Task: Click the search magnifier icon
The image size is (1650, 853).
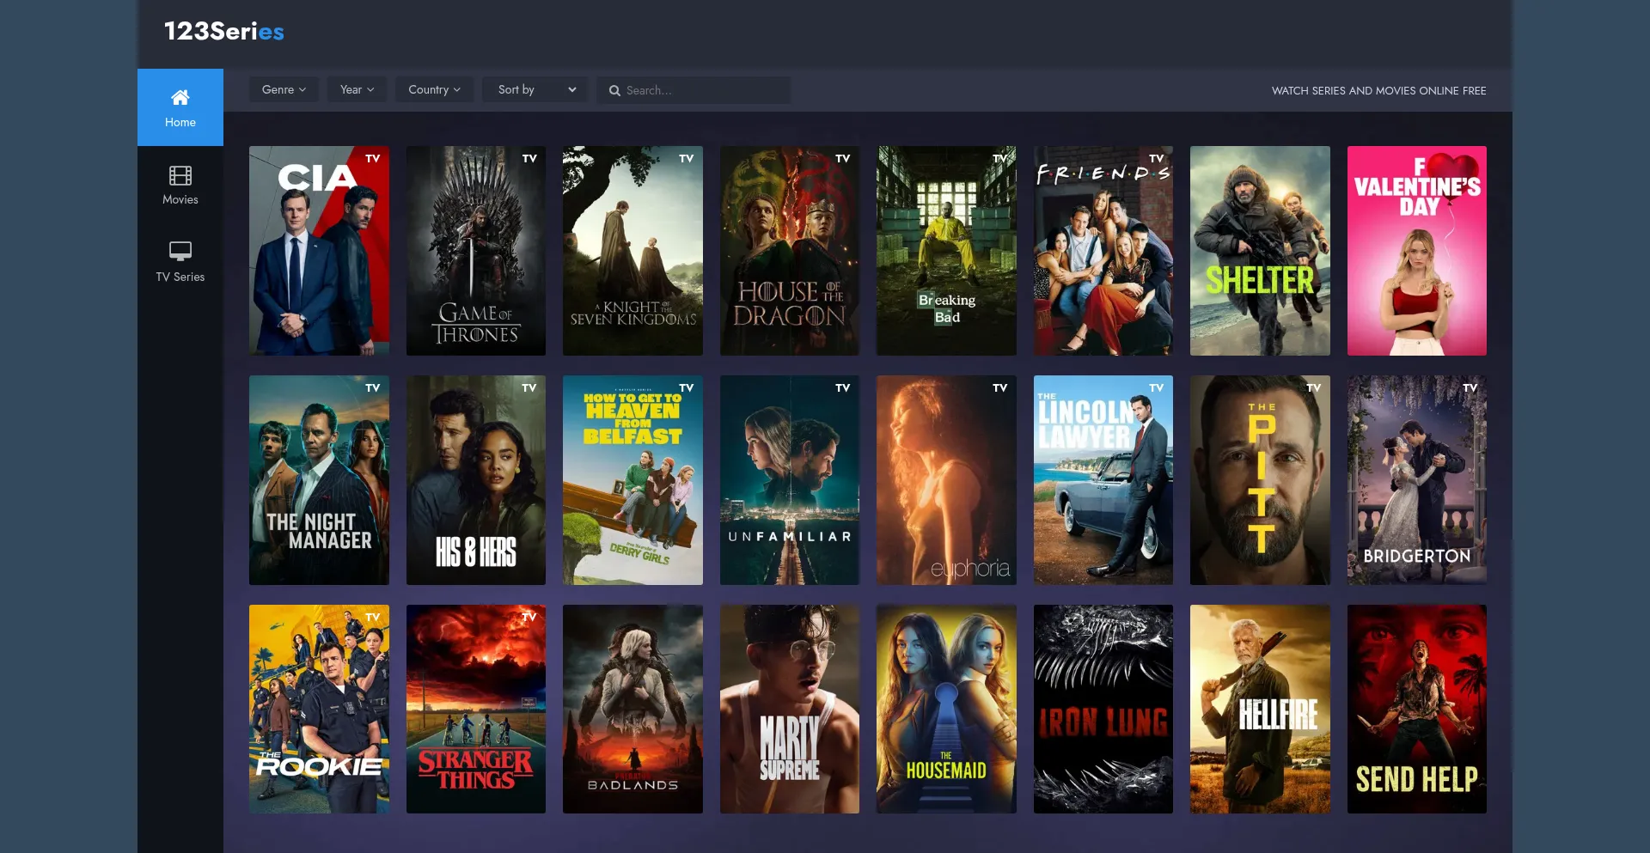Action: (x=614, y=90)
